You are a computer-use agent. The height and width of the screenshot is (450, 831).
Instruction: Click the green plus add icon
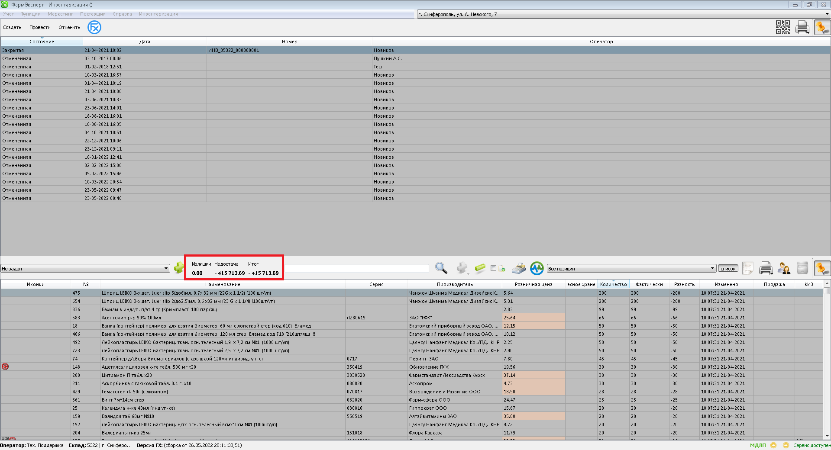pos(178,268)
